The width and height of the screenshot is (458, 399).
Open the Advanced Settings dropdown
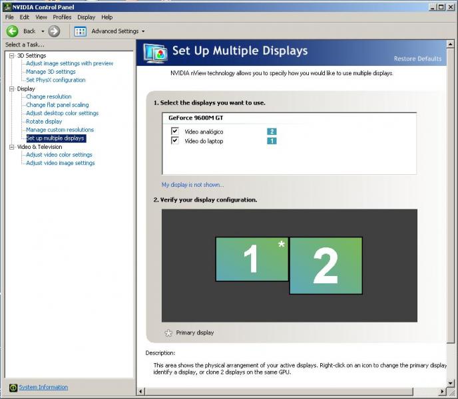click(143, 31)
